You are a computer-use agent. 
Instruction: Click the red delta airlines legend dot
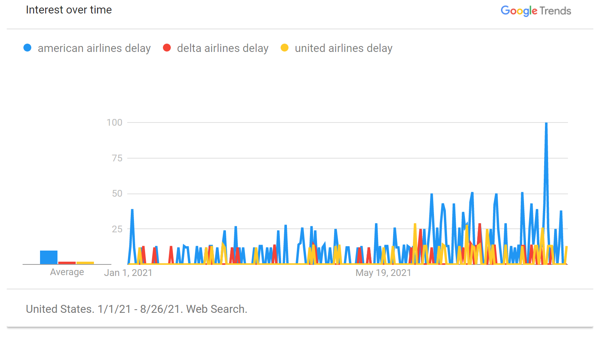tap(167, 48)
